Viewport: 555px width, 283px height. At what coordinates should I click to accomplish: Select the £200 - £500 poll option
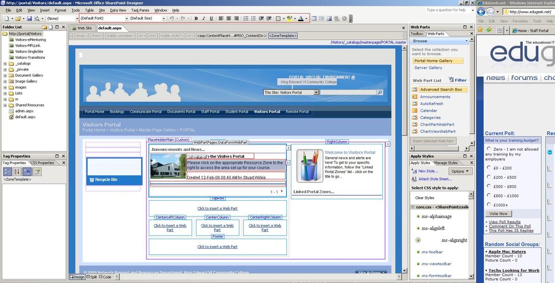pos(489,177)
